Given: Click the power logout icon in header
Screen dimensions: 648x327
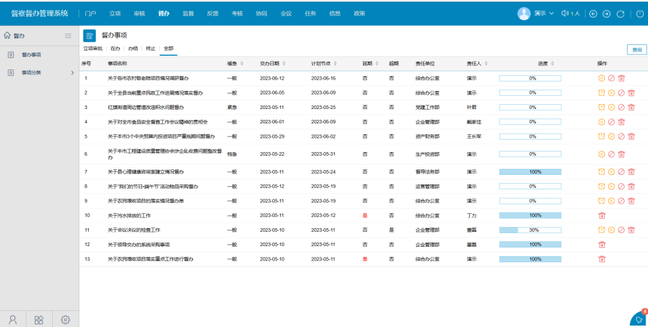Looking at the screenshot, I should tap(640, 14).
